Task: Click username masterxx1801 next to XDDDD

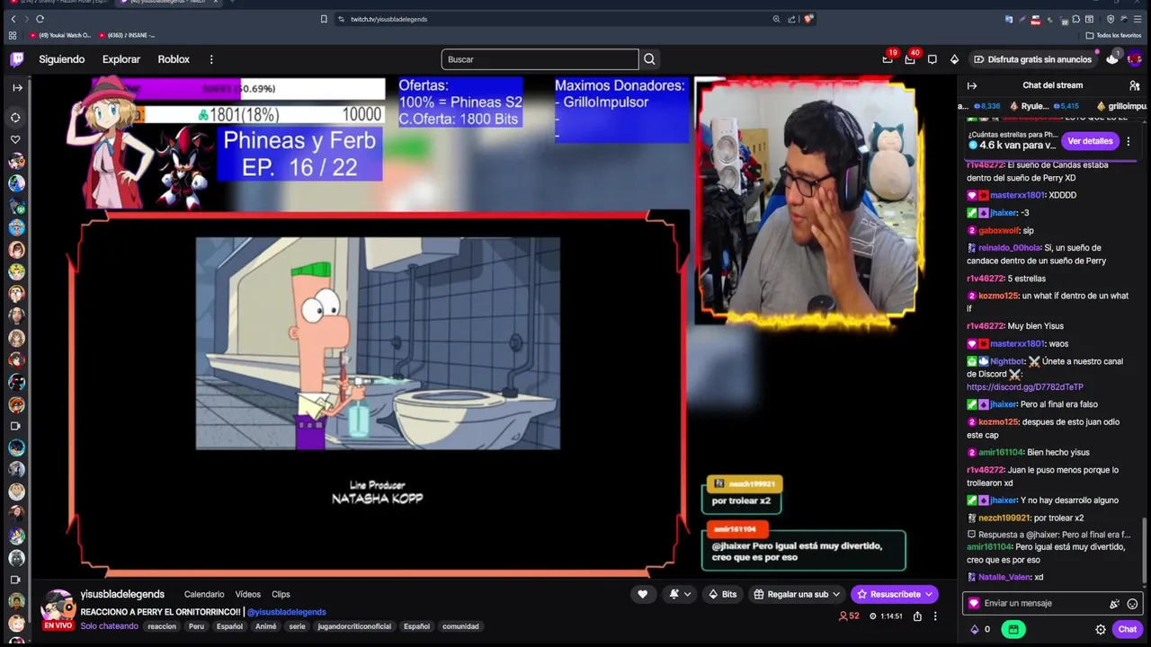Action: click(x=1017, y=195)
